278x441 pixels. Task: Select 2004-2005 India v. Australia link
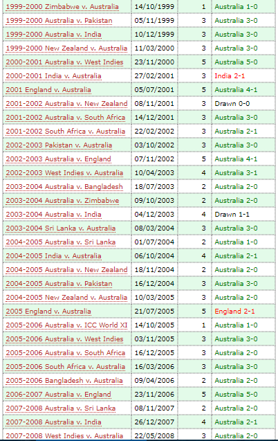53,256
